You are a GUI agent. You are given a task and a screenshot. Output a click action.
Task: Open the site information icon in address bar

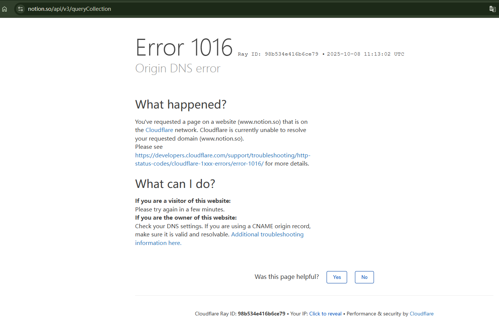pos(21,9)
